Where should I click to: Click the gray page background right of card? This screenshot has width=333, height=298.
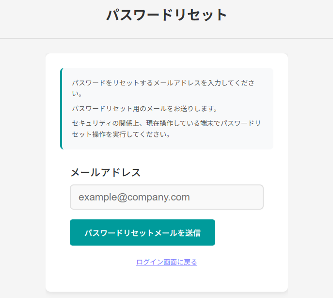click(310, 170)
